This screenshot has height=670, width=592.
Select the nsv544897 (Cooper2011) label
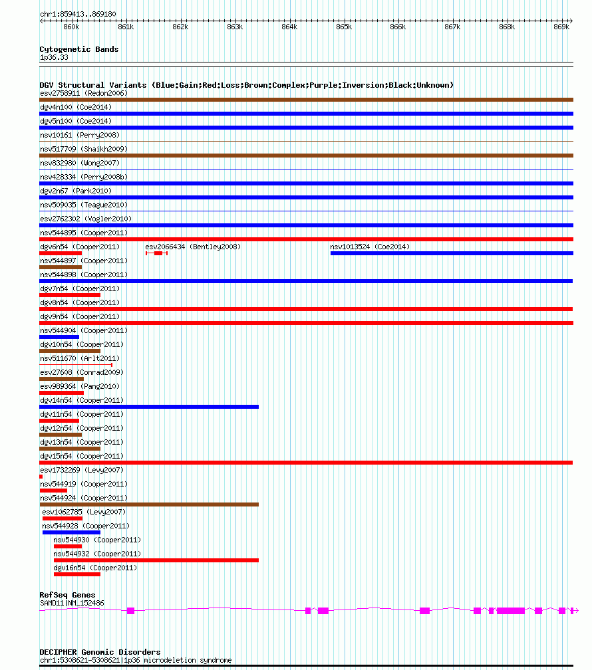tap(84, 261)
